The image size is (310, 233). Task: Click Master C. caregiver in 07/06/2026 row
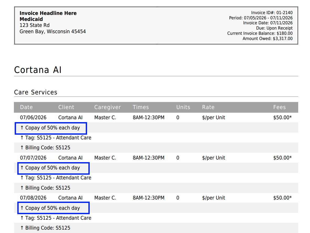tap(105, 117)
